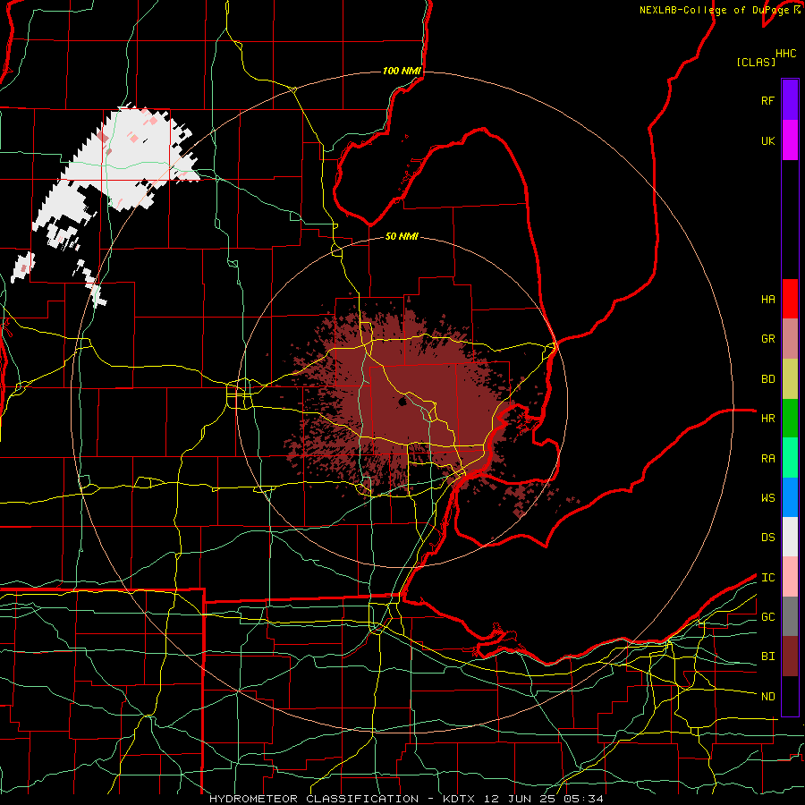This screenshot has height=805, width=805.
Task: Click the black radar site dot
Action: tap(402, 402)
